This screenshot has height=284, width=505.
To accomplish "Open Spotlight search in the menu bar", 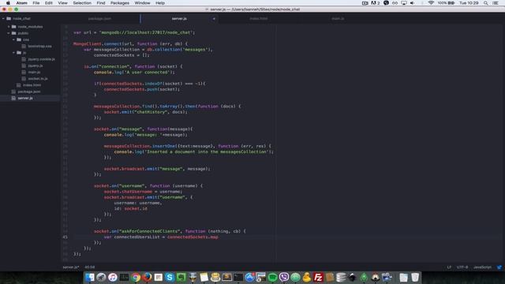I will click(x=485, y=3).
